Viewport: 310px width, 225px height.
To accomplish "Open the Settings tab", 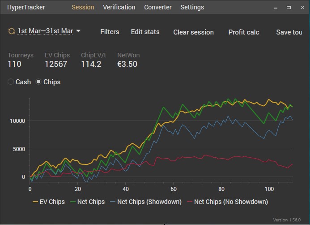I will coord(192,7).
